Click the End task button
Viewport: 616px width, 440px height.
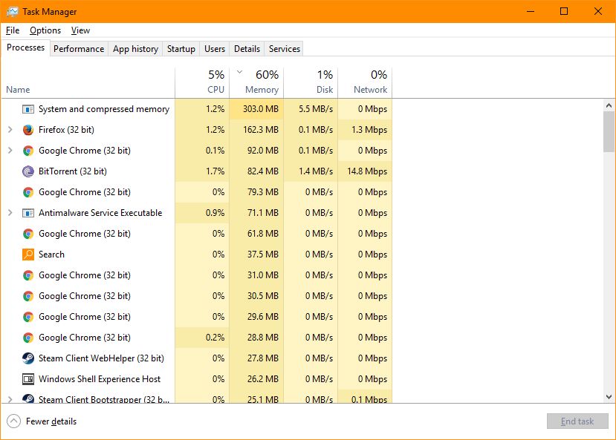[x=577, y=421]
